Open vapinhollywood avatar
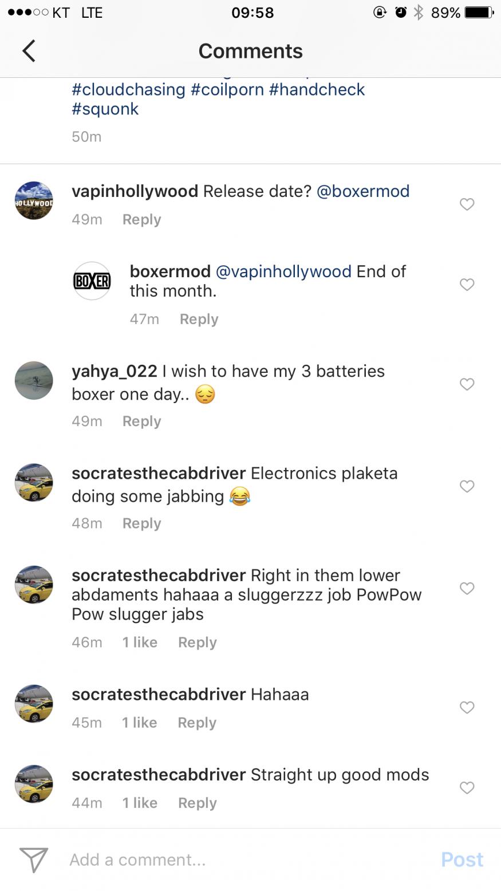Image resolution: width=501 pixels, height=891 pixels. pyautogui.click(x=34, y=200)
